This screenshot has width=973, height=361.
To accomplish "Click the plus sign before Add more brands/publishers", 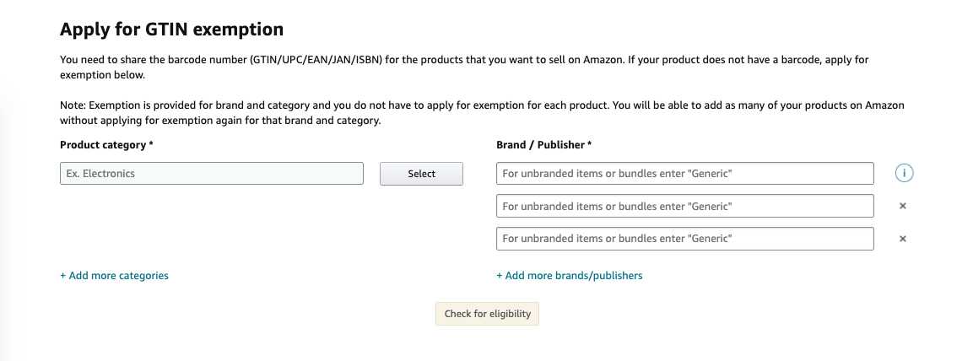I will coord(500,276).
